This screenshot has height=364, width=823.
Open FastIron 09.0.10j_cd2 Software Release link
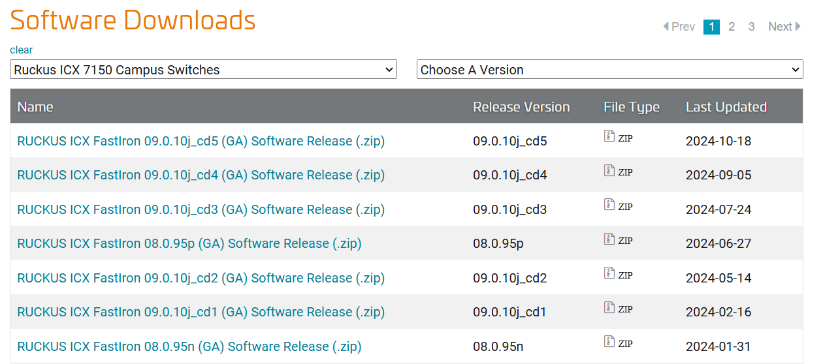point(201,278)
